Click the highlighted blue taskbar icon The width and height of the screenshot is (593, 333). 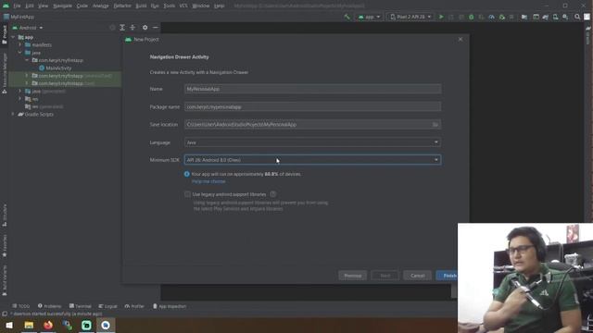pos(106,325)
